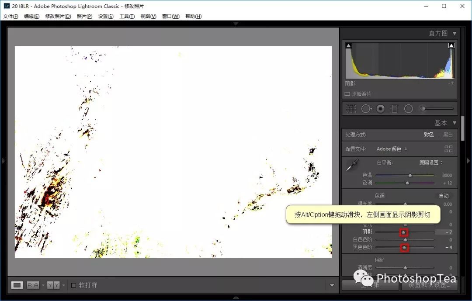
Task: Click the Lightroom Lr app icon
Action: (x=6, y=6)
